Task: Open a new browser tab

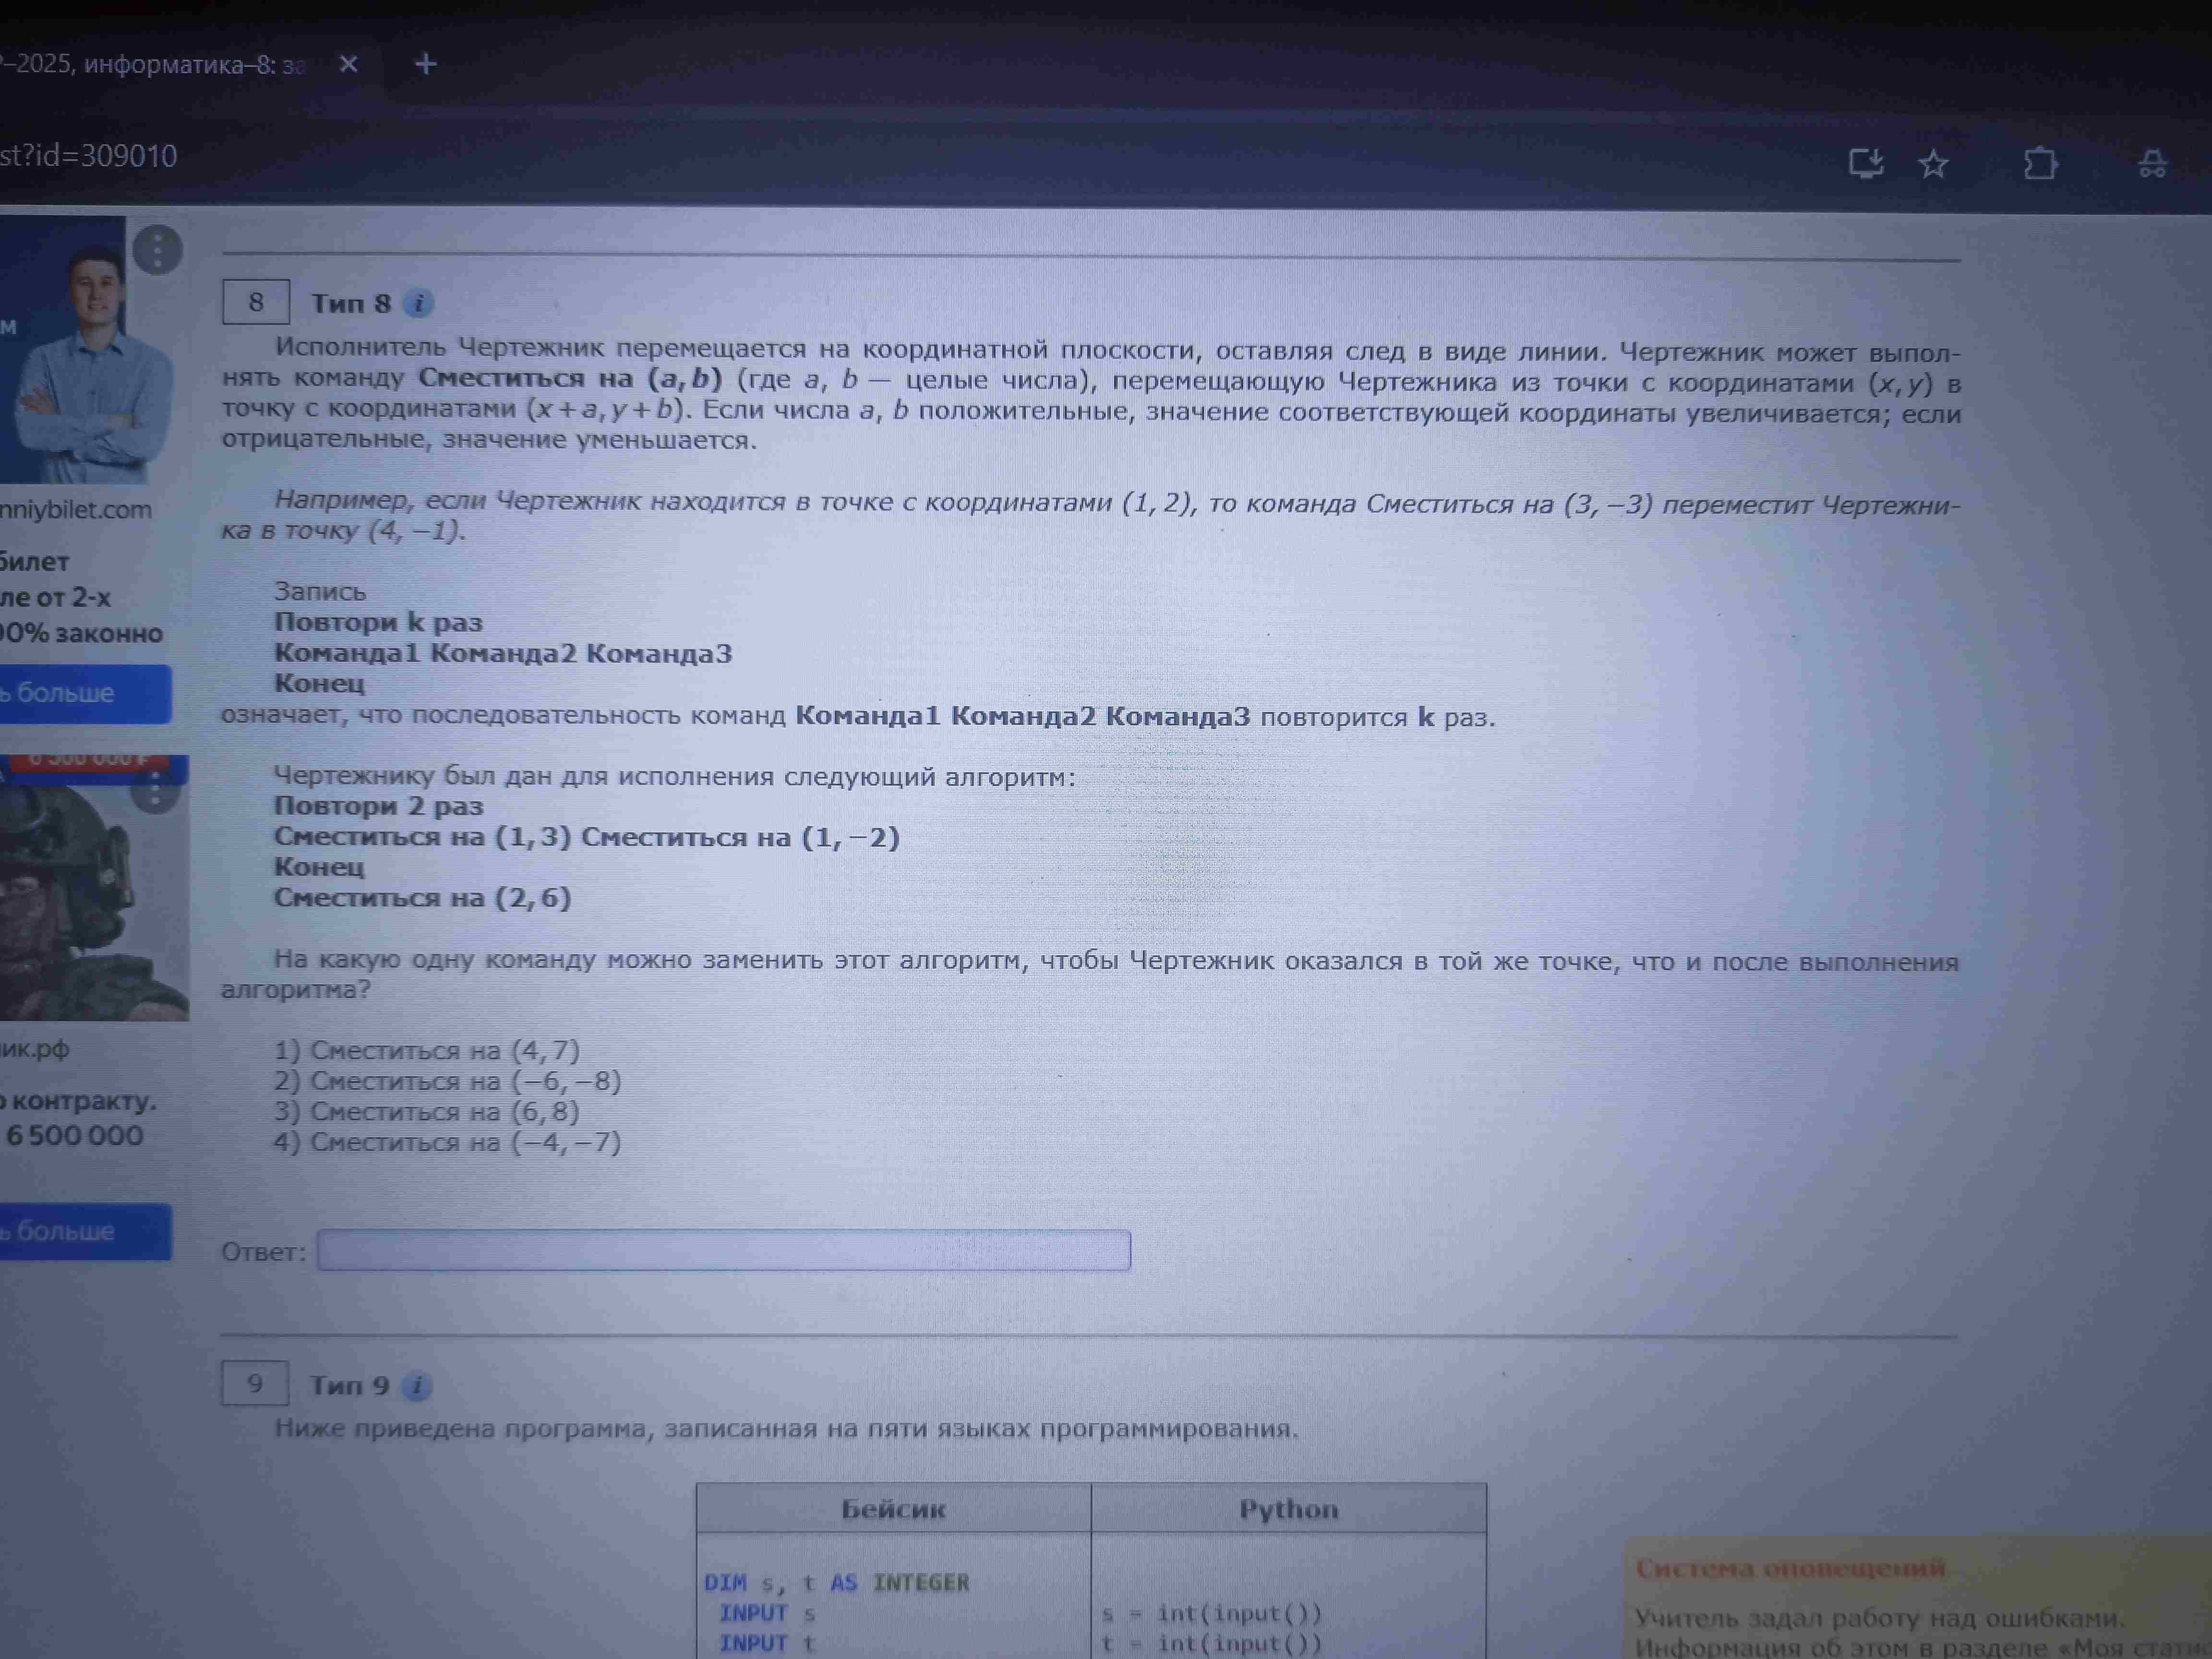Action: [426, 64]
